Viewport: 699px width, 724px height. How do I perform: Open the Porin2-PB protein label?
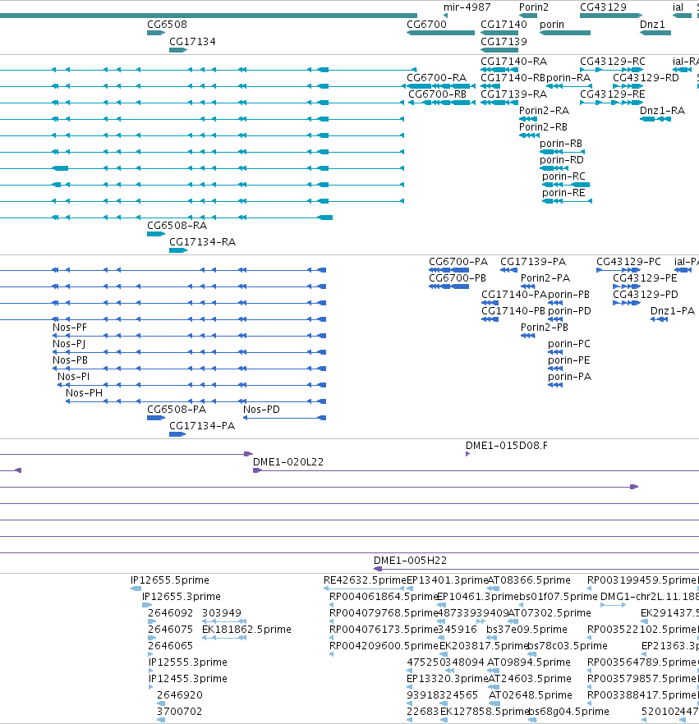tap(545, 328)
